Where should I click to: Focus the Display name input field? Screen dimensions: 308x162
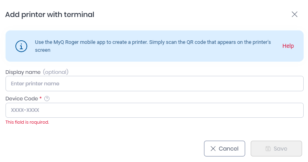click(154, 84)
